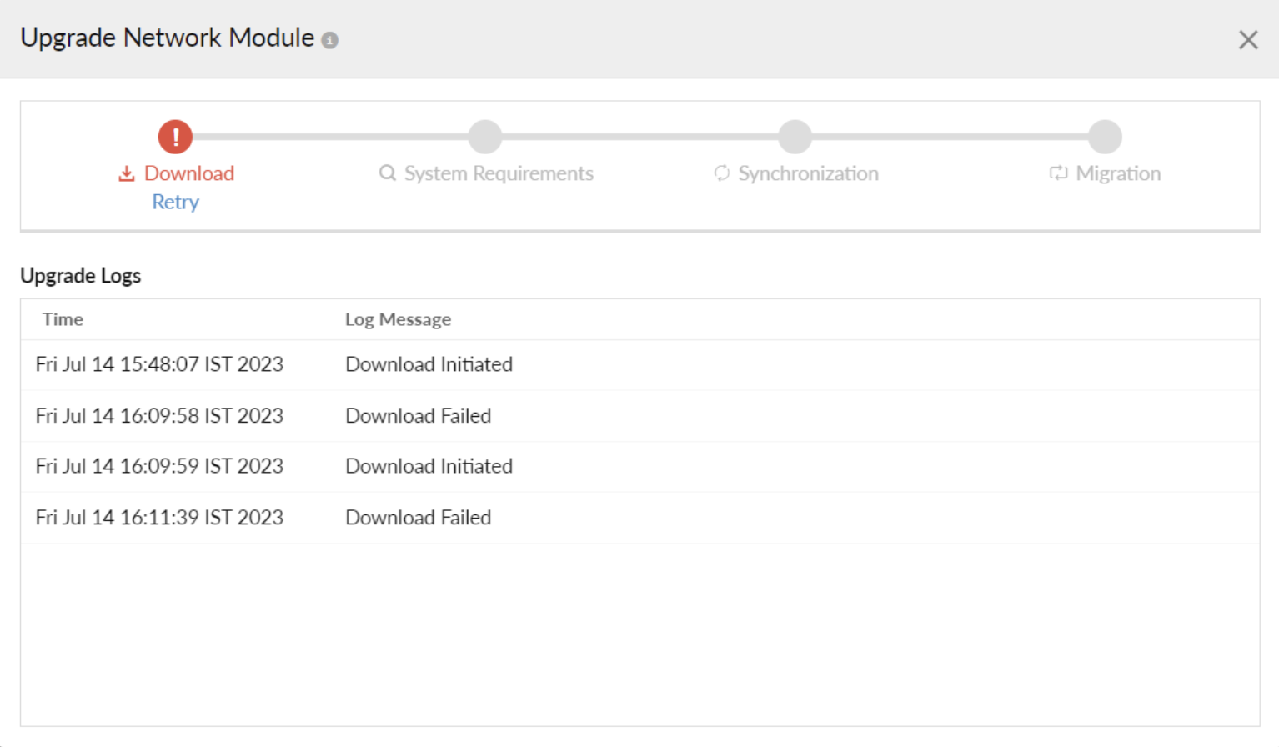Click the red error alert step icon

pos(175,137)
